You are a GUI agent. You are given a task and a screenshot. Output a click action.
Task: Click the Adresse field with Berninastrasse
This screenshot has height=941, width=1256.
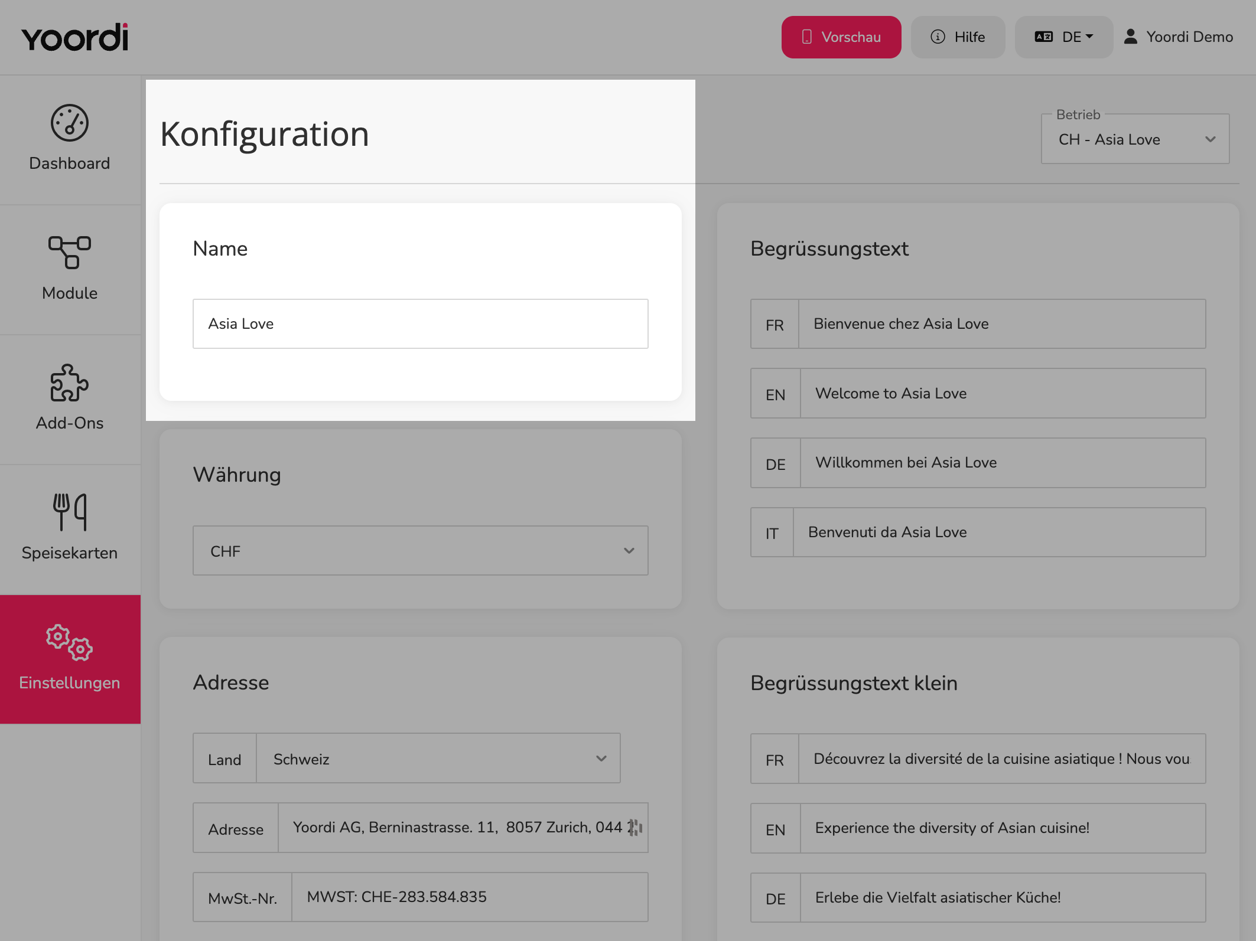pos(463,828)
